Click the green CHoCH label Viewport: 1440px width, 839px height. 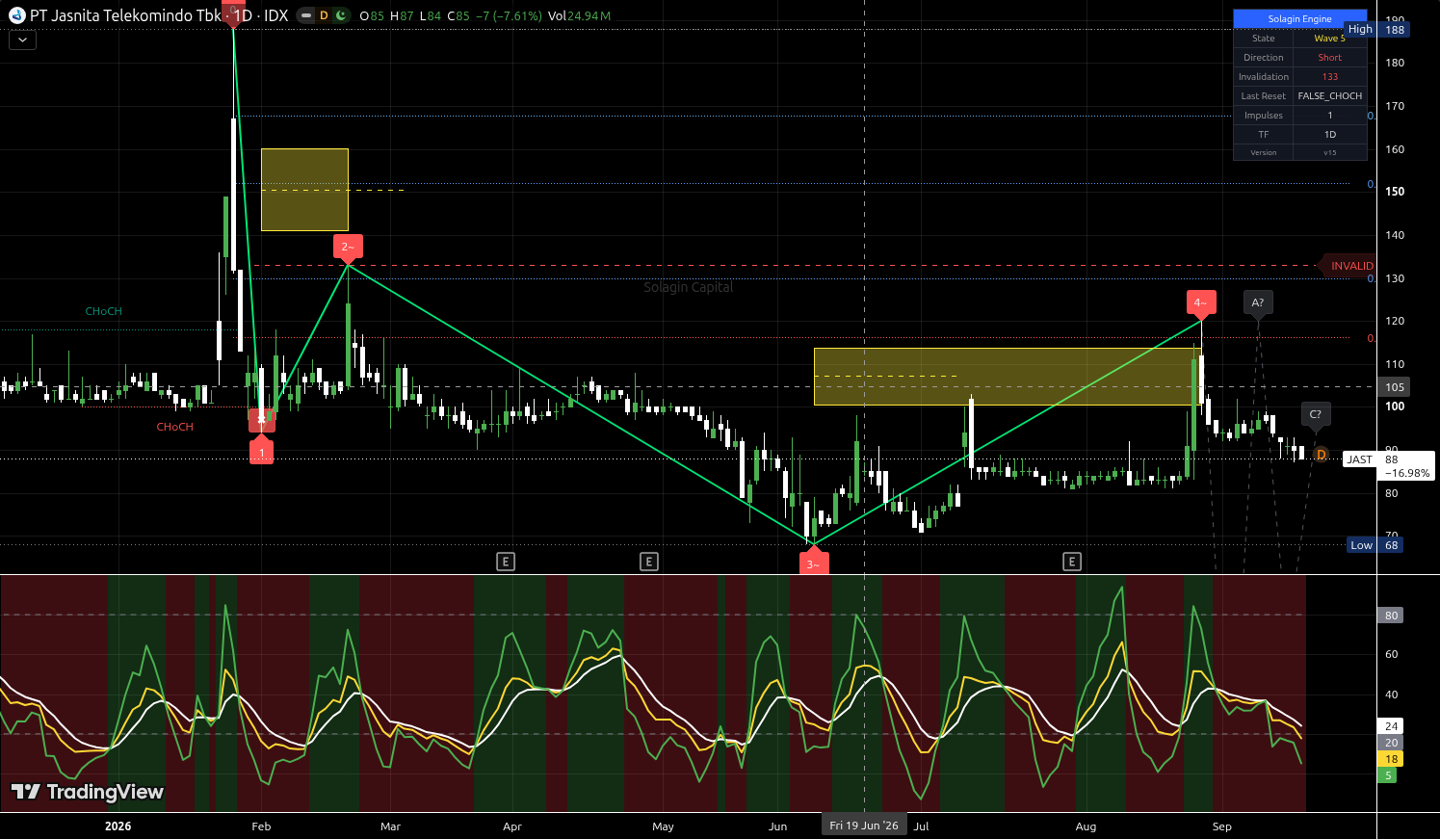tap(103, 311)
